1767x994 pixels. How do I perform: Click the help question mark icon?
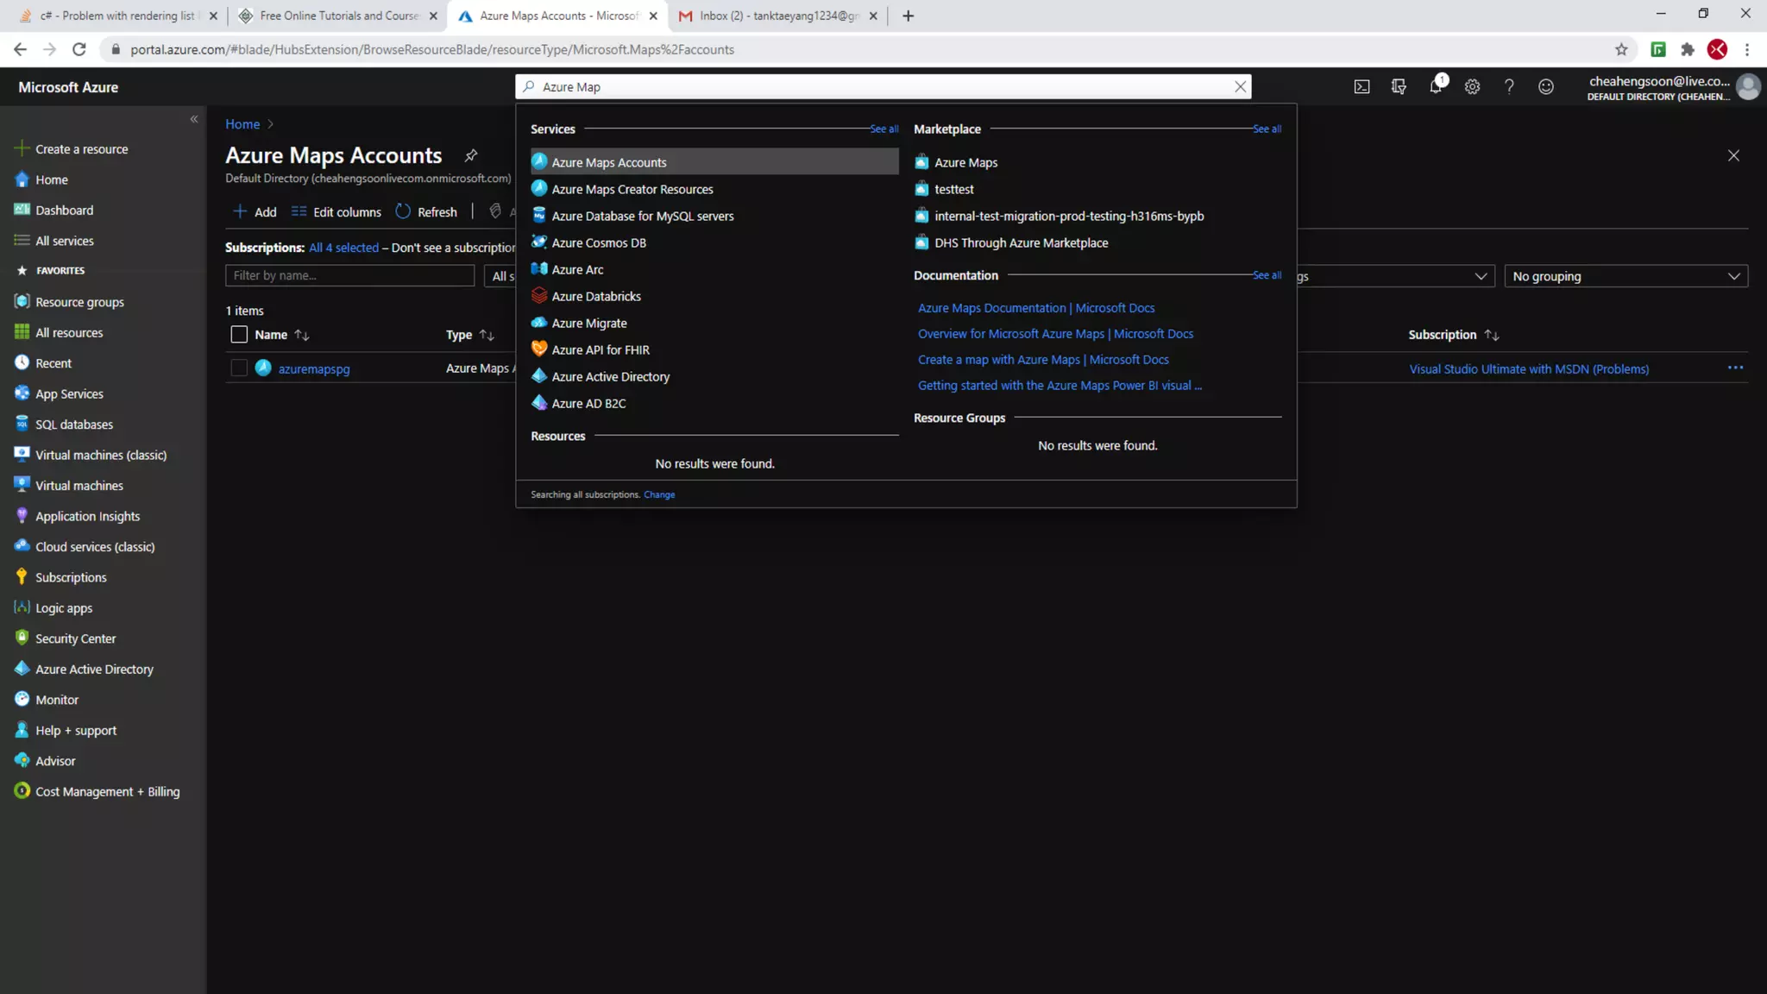click(1509, 87)
